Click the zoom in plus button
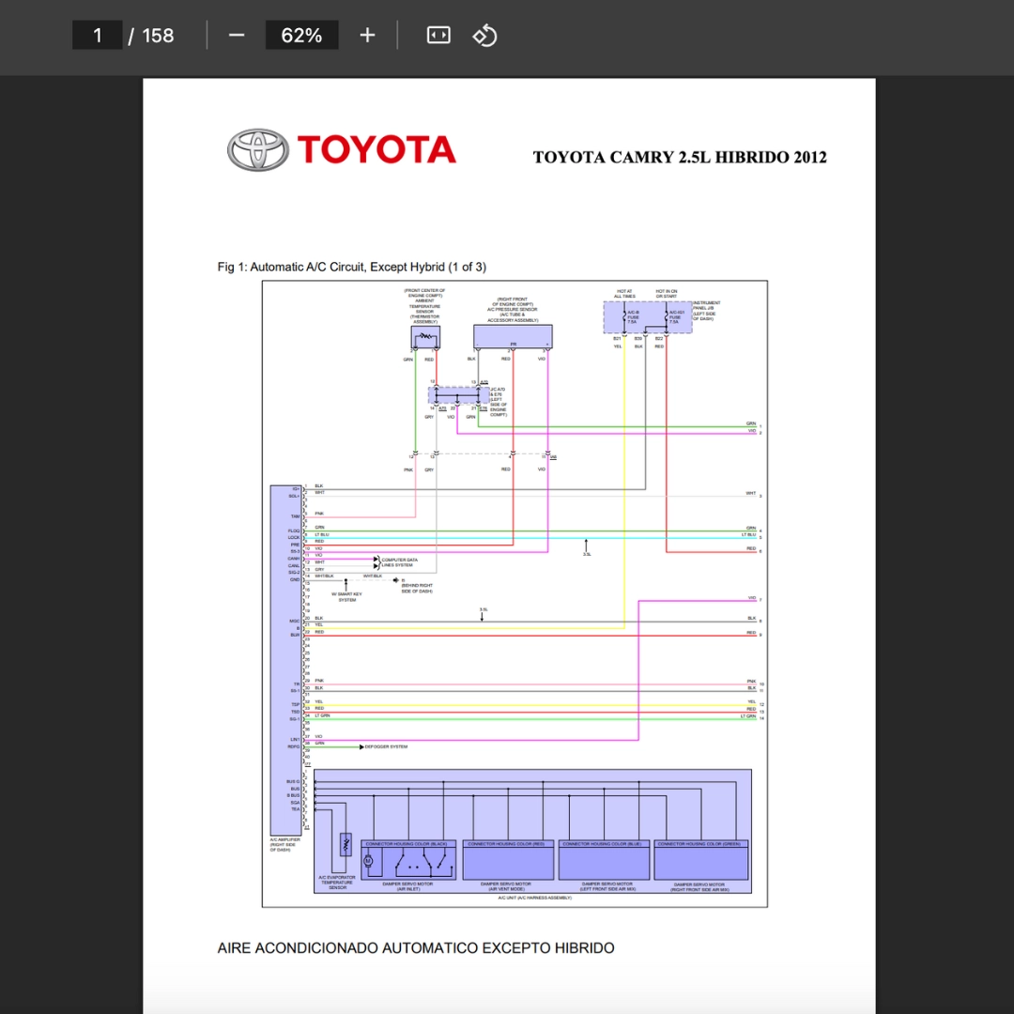Screen dimensions: 1014x1014 point(367,36)
